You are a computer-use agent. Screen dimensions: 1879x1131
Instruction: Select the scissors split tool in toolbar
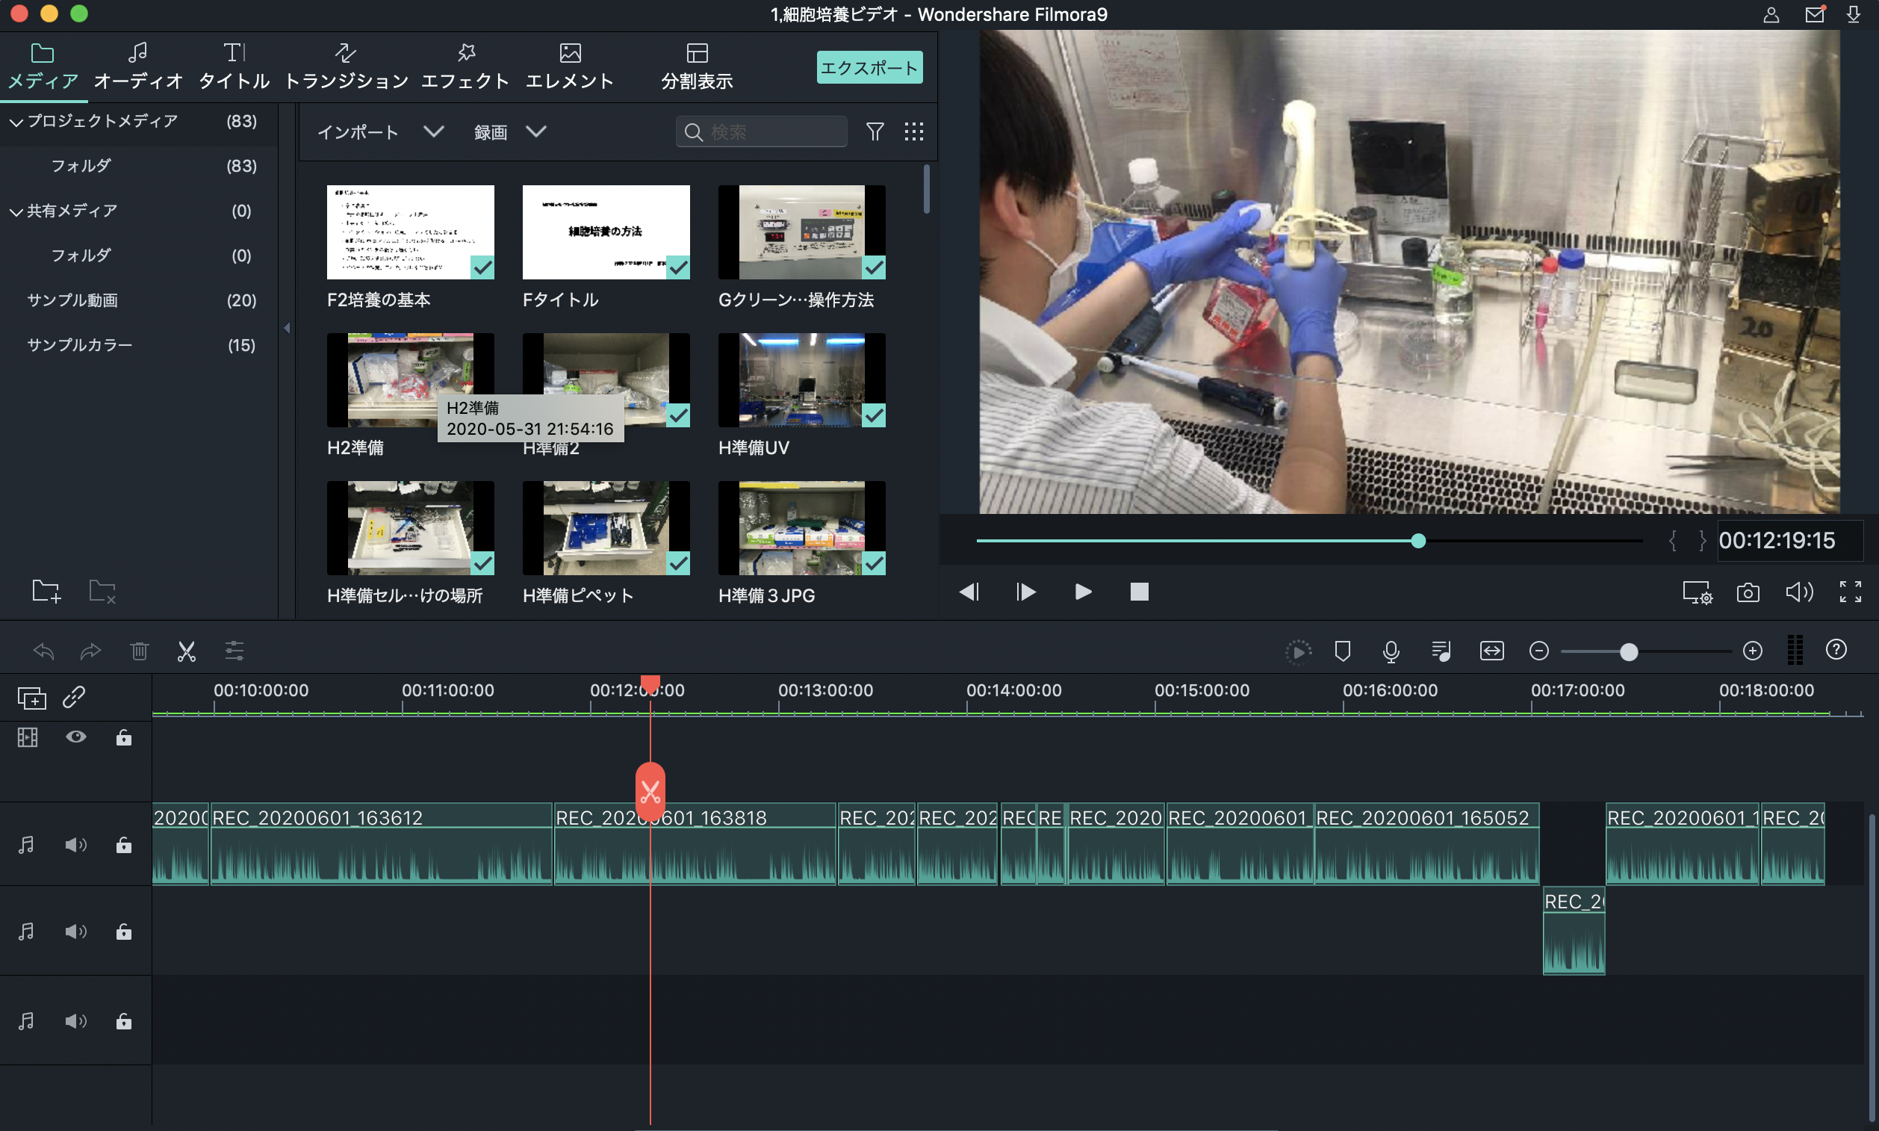(x=187, y=651)
